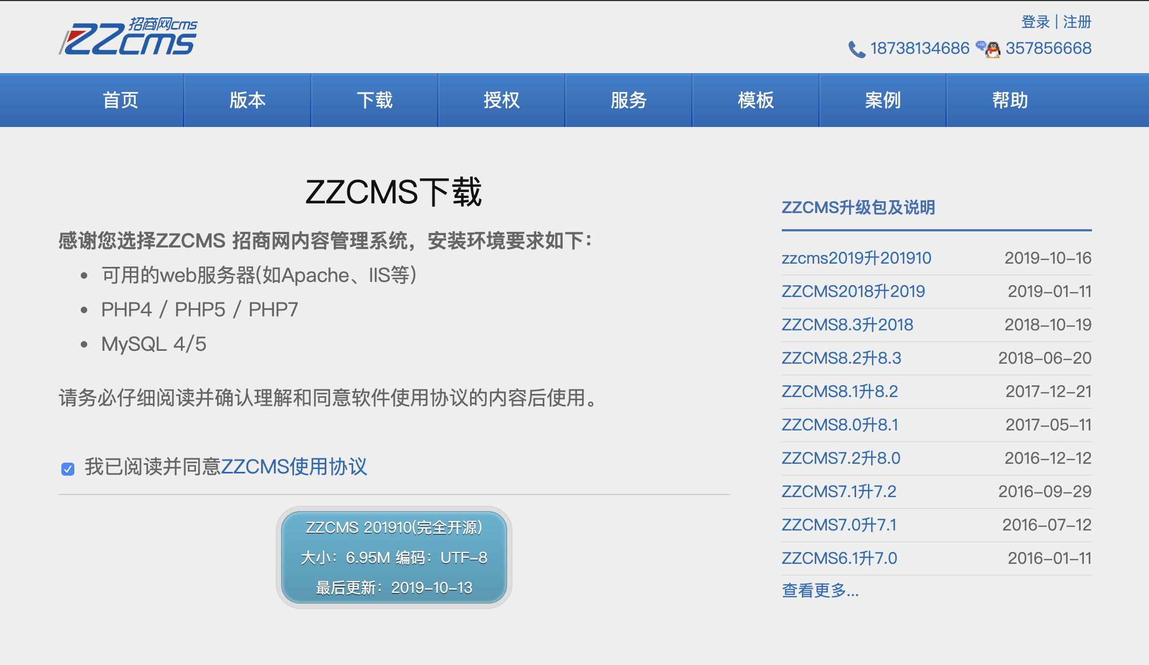Image resolution: width=1149 pixels, height=665 pixels.
Task: Click the ZZCMS logo
Action: click(128, 37)
